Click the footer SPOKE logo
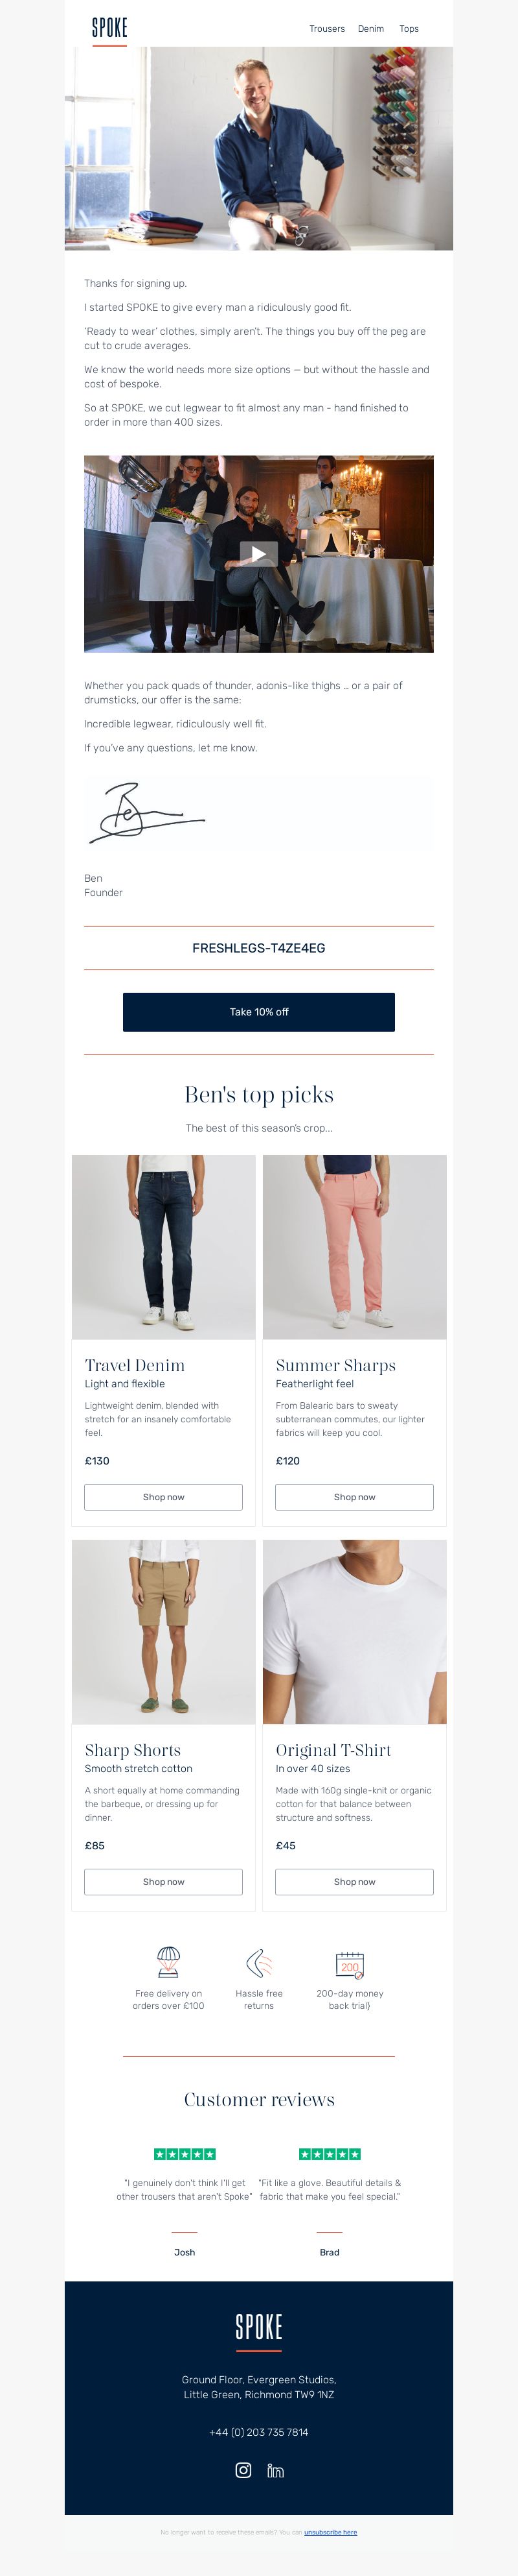Viewport: 518px width, 2576px height. pyautogui.click(x=258, y=2328)
